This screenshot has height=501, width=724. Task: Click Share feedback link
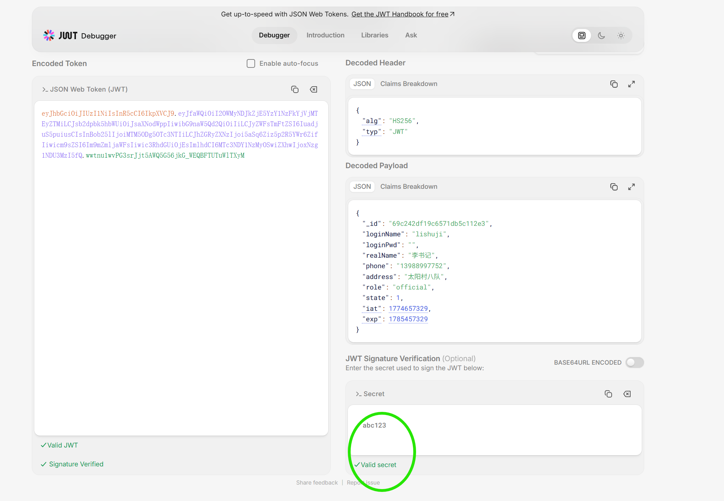tap(317, 482)
